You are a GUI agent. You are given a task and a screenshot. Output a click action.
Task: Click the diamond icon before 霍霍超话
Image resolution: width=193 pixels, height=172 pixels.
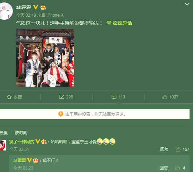click(109, 23)
